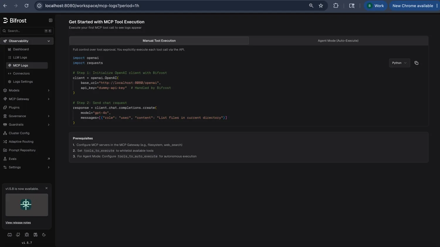Click the Bifrost logo in sidebar
The height and width of the screenshot is (247, 440).
pos(15,20)
